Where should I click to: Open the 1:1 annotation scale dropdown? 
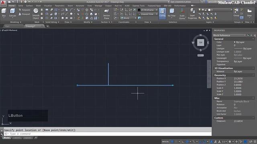click(x=224, y=142)
